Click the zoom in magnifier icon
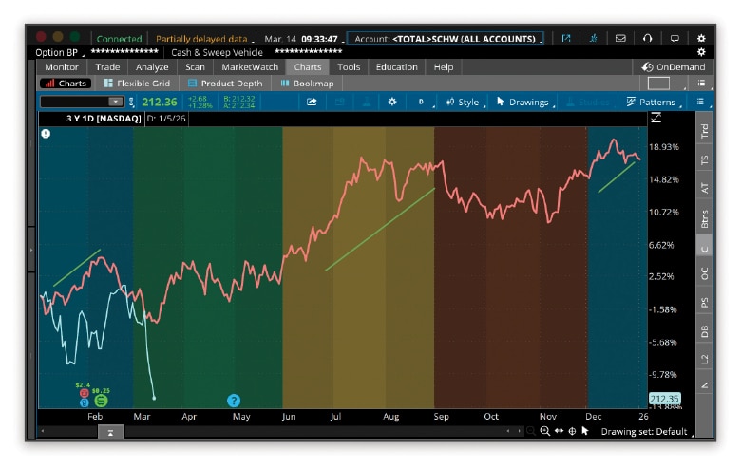This screenshot has width=741, height=467. 545,431
